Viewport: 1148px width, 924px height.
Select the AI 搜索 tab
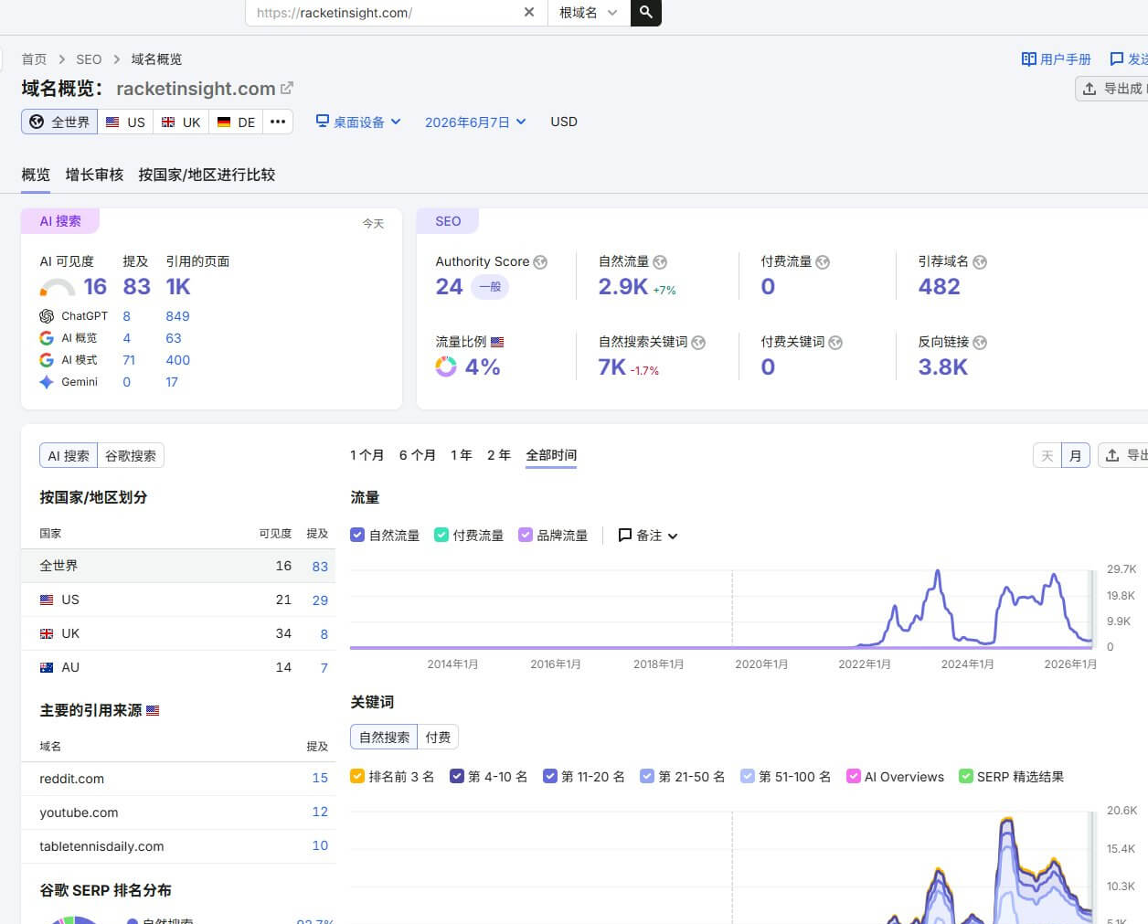[x=69, y=455]
